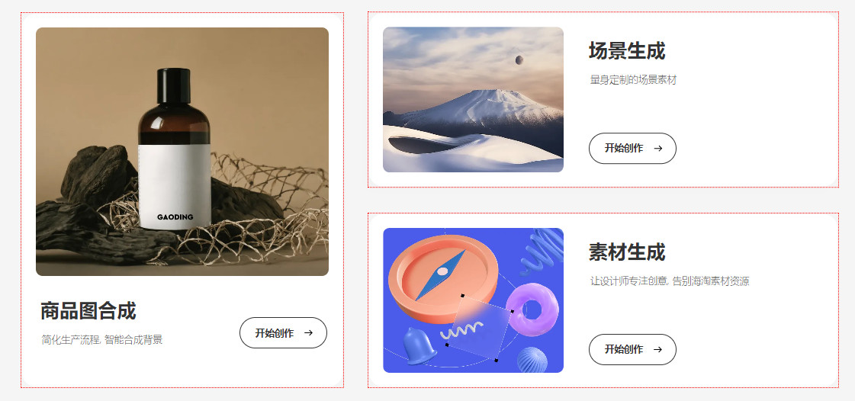Open the snowy mountain scene thumbnail
Image resolution: width=855 pixels, height=401 pixels.
pos(473,100)
